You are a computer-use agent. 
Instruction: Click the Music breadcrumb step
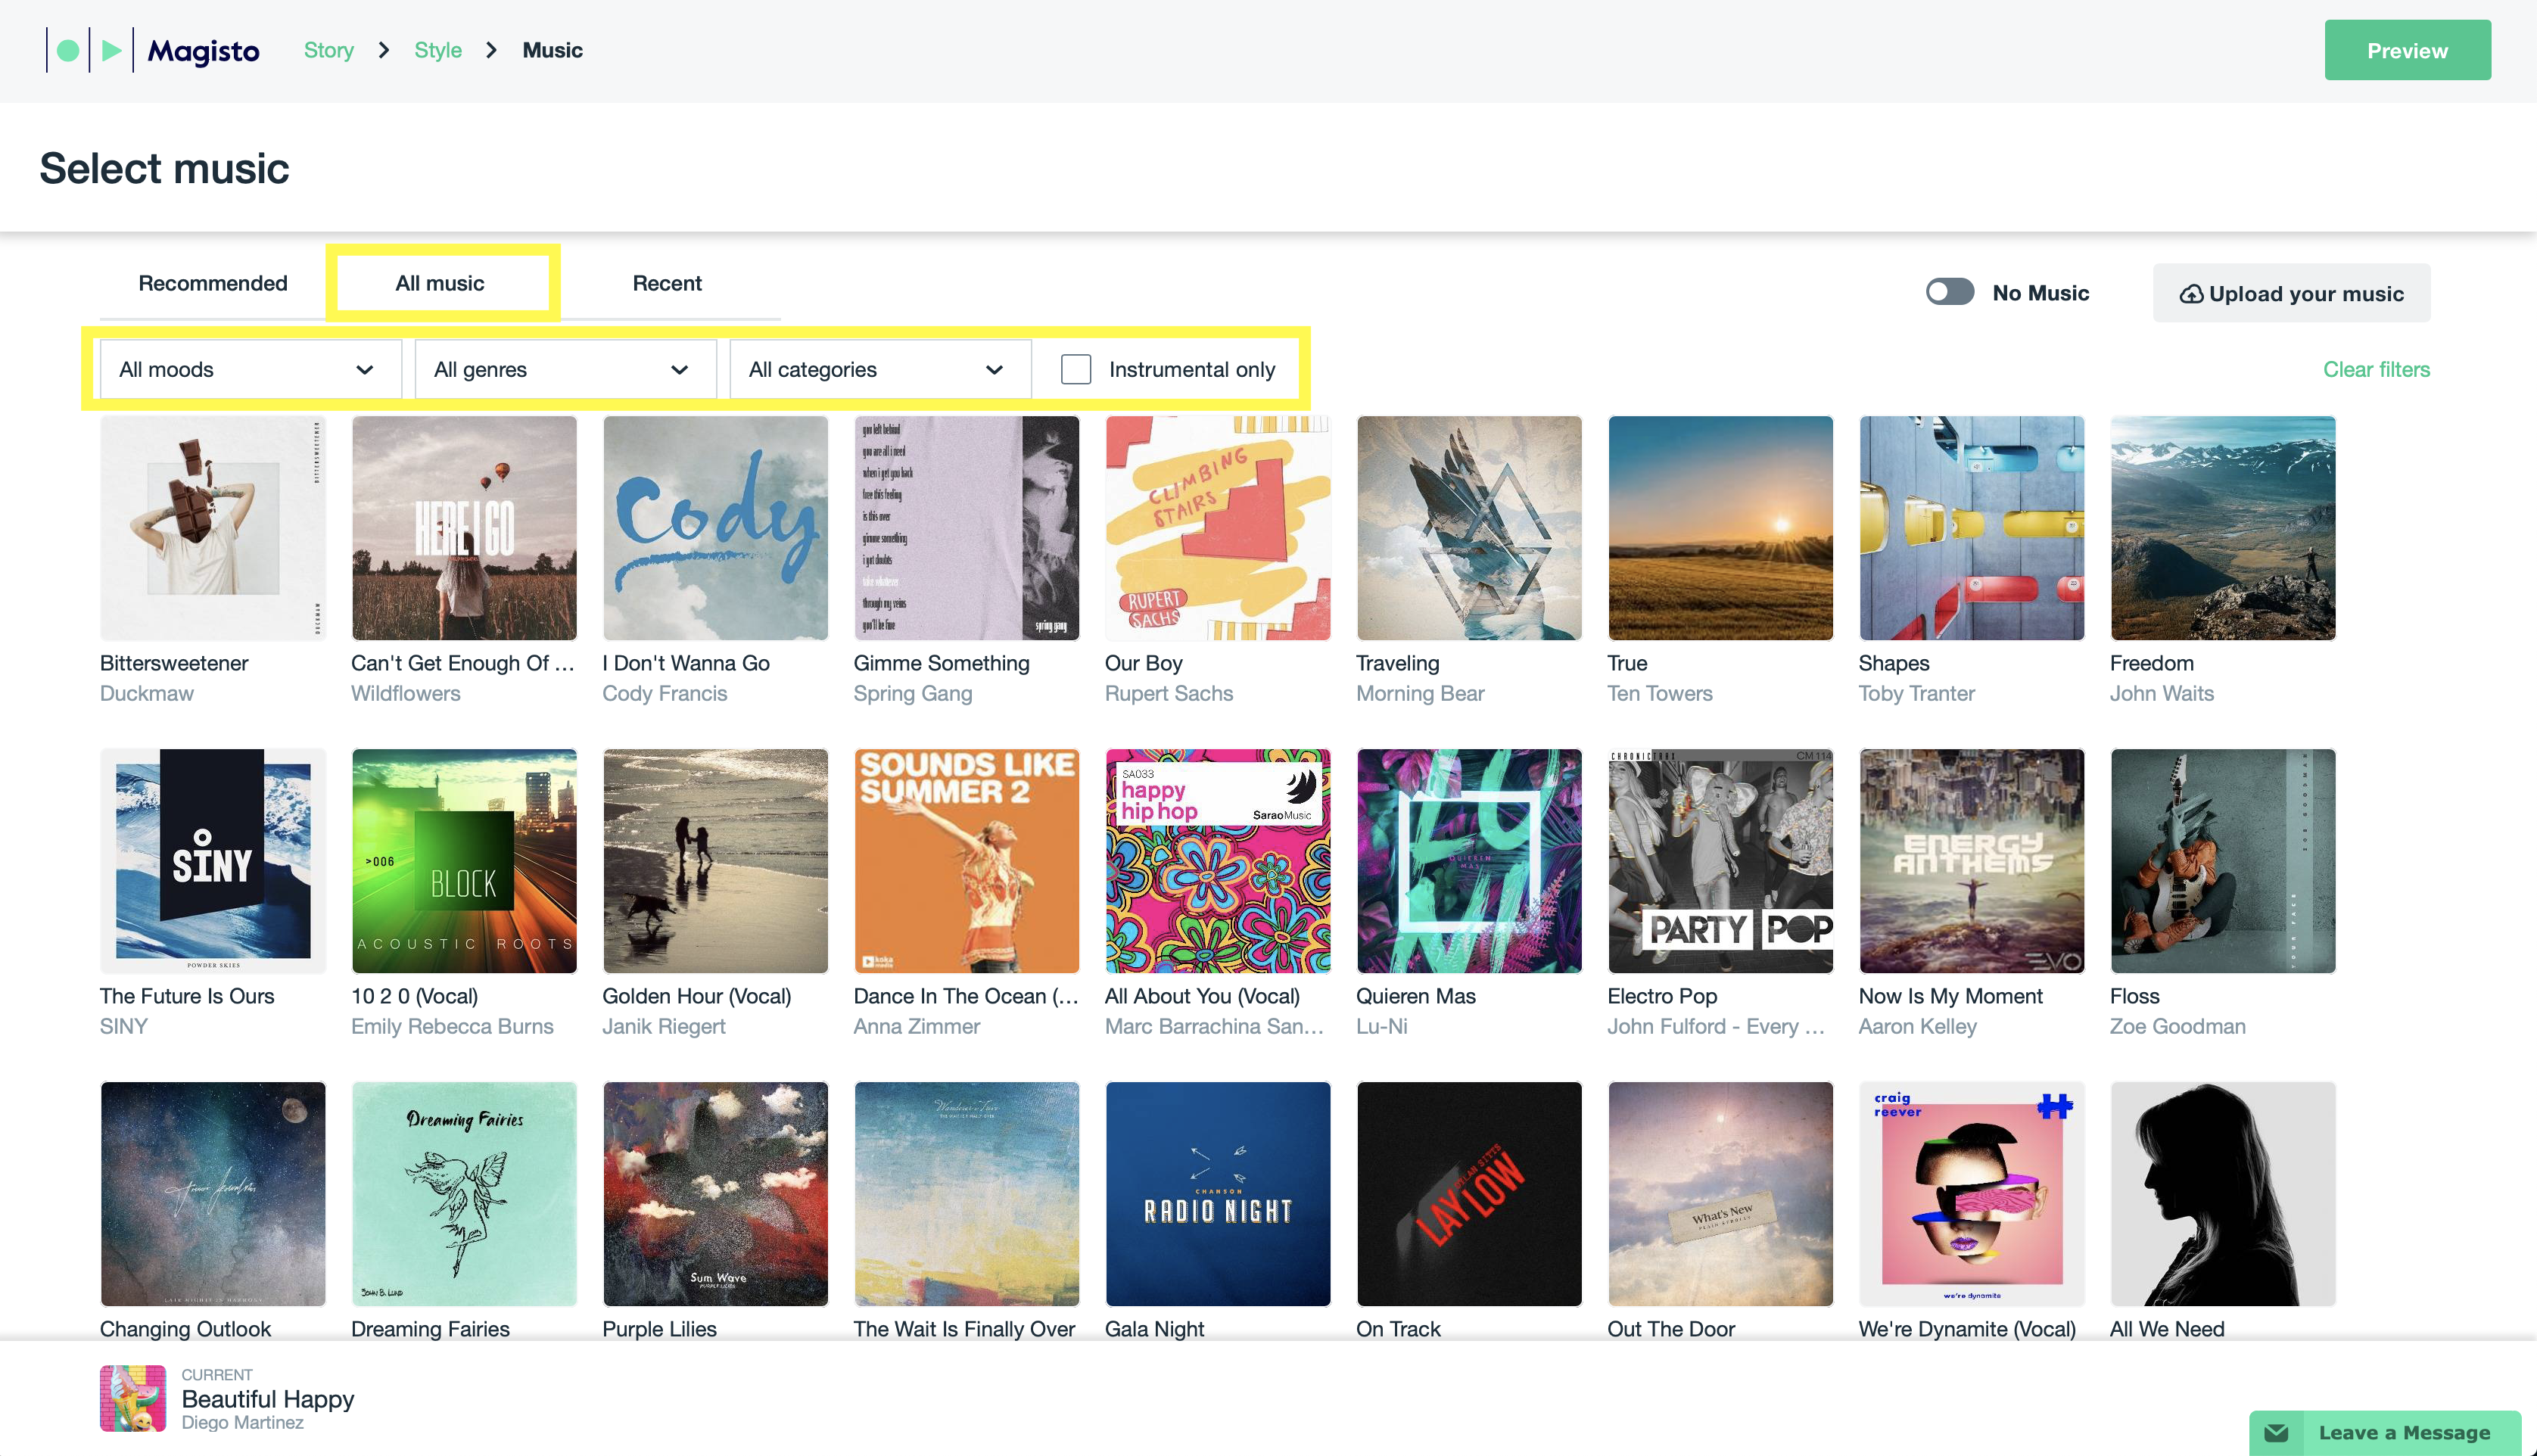click(552, 50)
